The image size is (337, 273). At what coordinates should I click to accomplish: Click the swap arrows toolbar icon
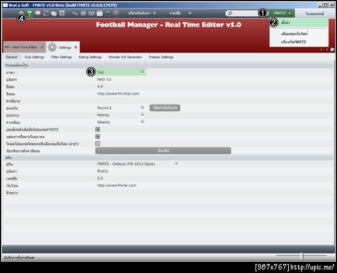pos(75,14)
